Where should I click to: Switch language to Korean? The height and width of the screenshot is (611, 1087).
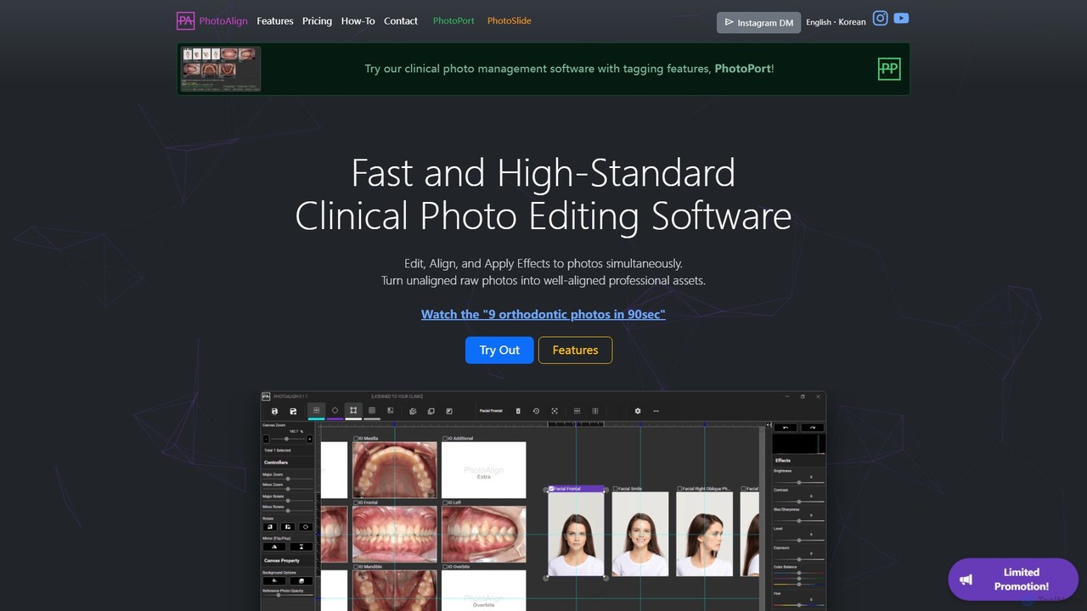click(x=853, y=22)
